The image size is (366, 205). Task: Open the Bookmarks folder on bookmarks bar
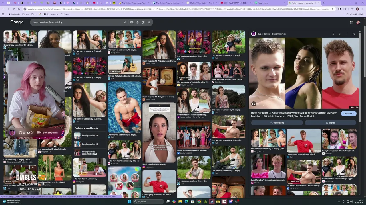coord(14,14)
